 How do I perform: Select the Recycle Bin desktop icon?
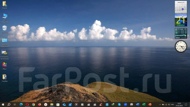[x=5, y=29]
